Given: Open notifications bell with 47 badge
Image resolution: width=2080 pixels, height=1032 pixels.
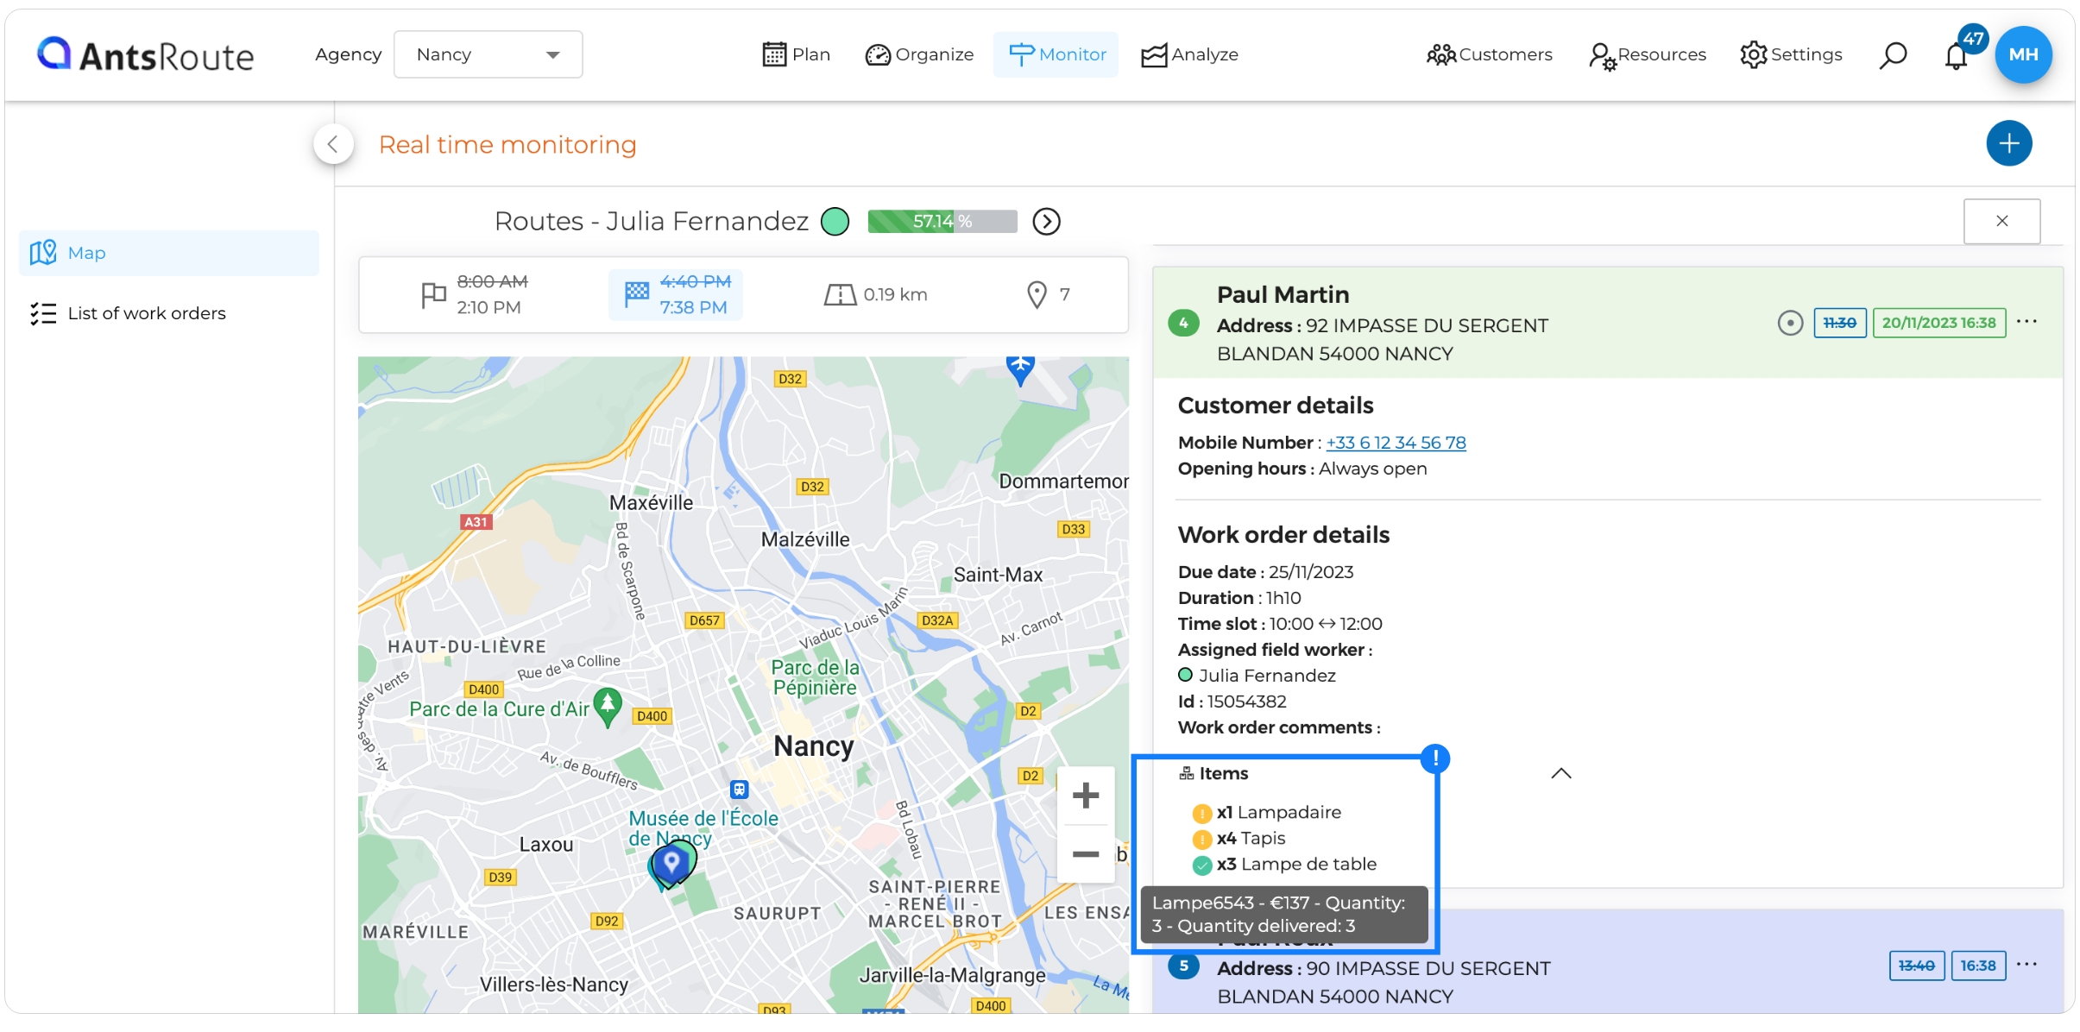Looking at the screenshot, I should (x=1957, y=56).
